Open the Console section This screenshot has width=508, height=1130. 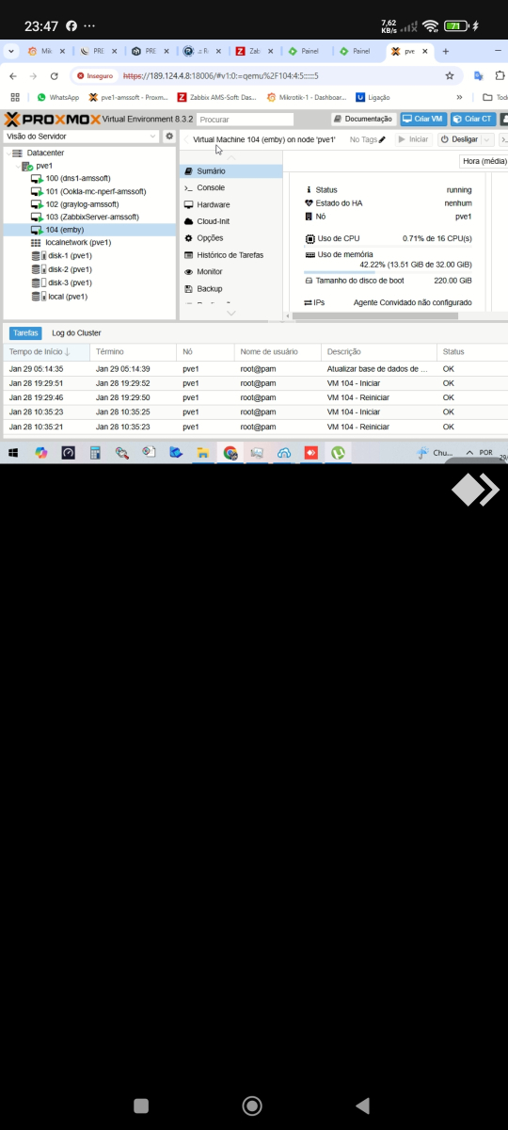click(x=230, y=188)
